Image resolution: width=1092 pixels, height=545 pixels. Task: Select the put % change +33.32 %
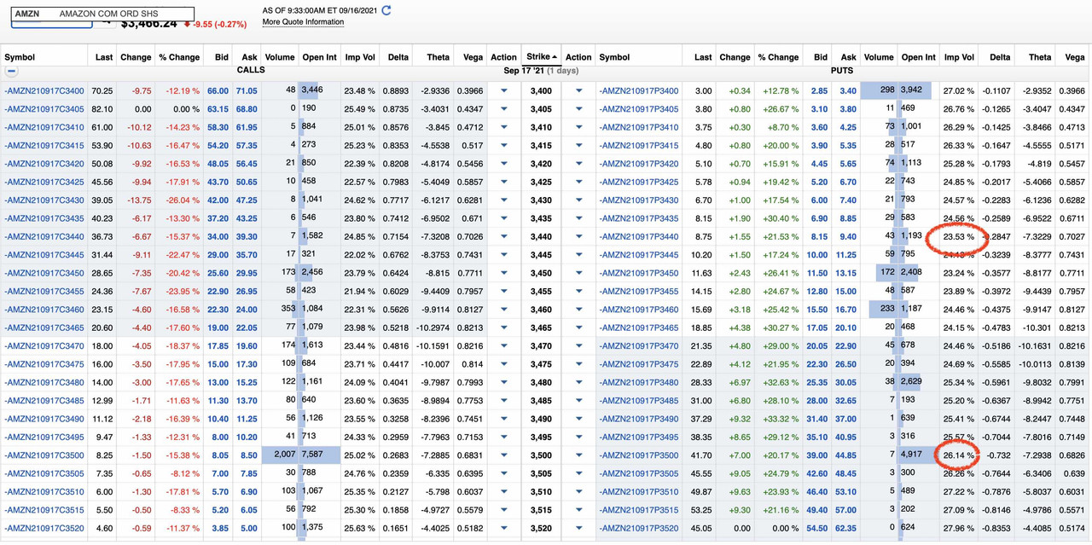(x=778, y=419)
